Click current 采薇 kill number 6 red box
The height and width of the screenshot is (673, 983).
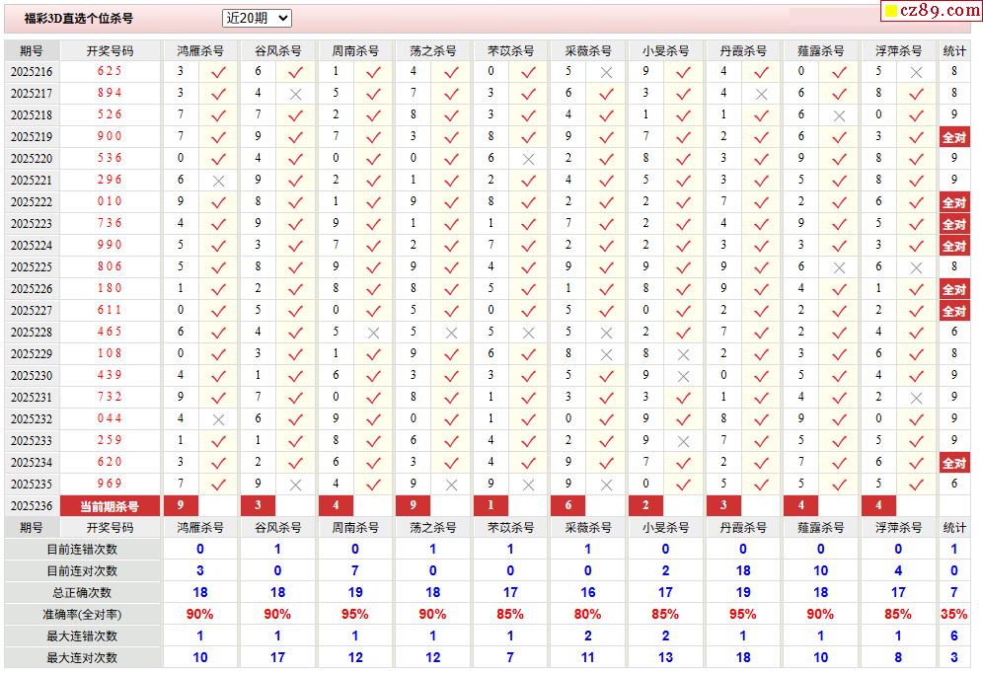[568, 505]
